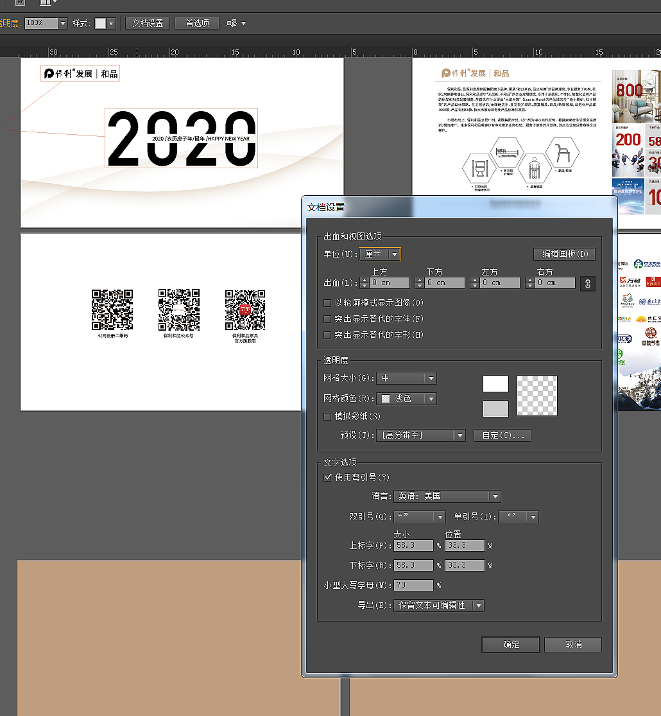Click the chain link icon to unify bleed values
Viewport: 661px width, 716px height.
click(x=588, y=283)
